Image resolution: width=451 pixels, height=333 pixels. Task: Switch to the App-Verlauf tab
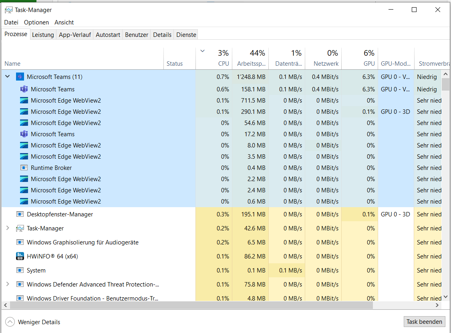tap(75, 35)
